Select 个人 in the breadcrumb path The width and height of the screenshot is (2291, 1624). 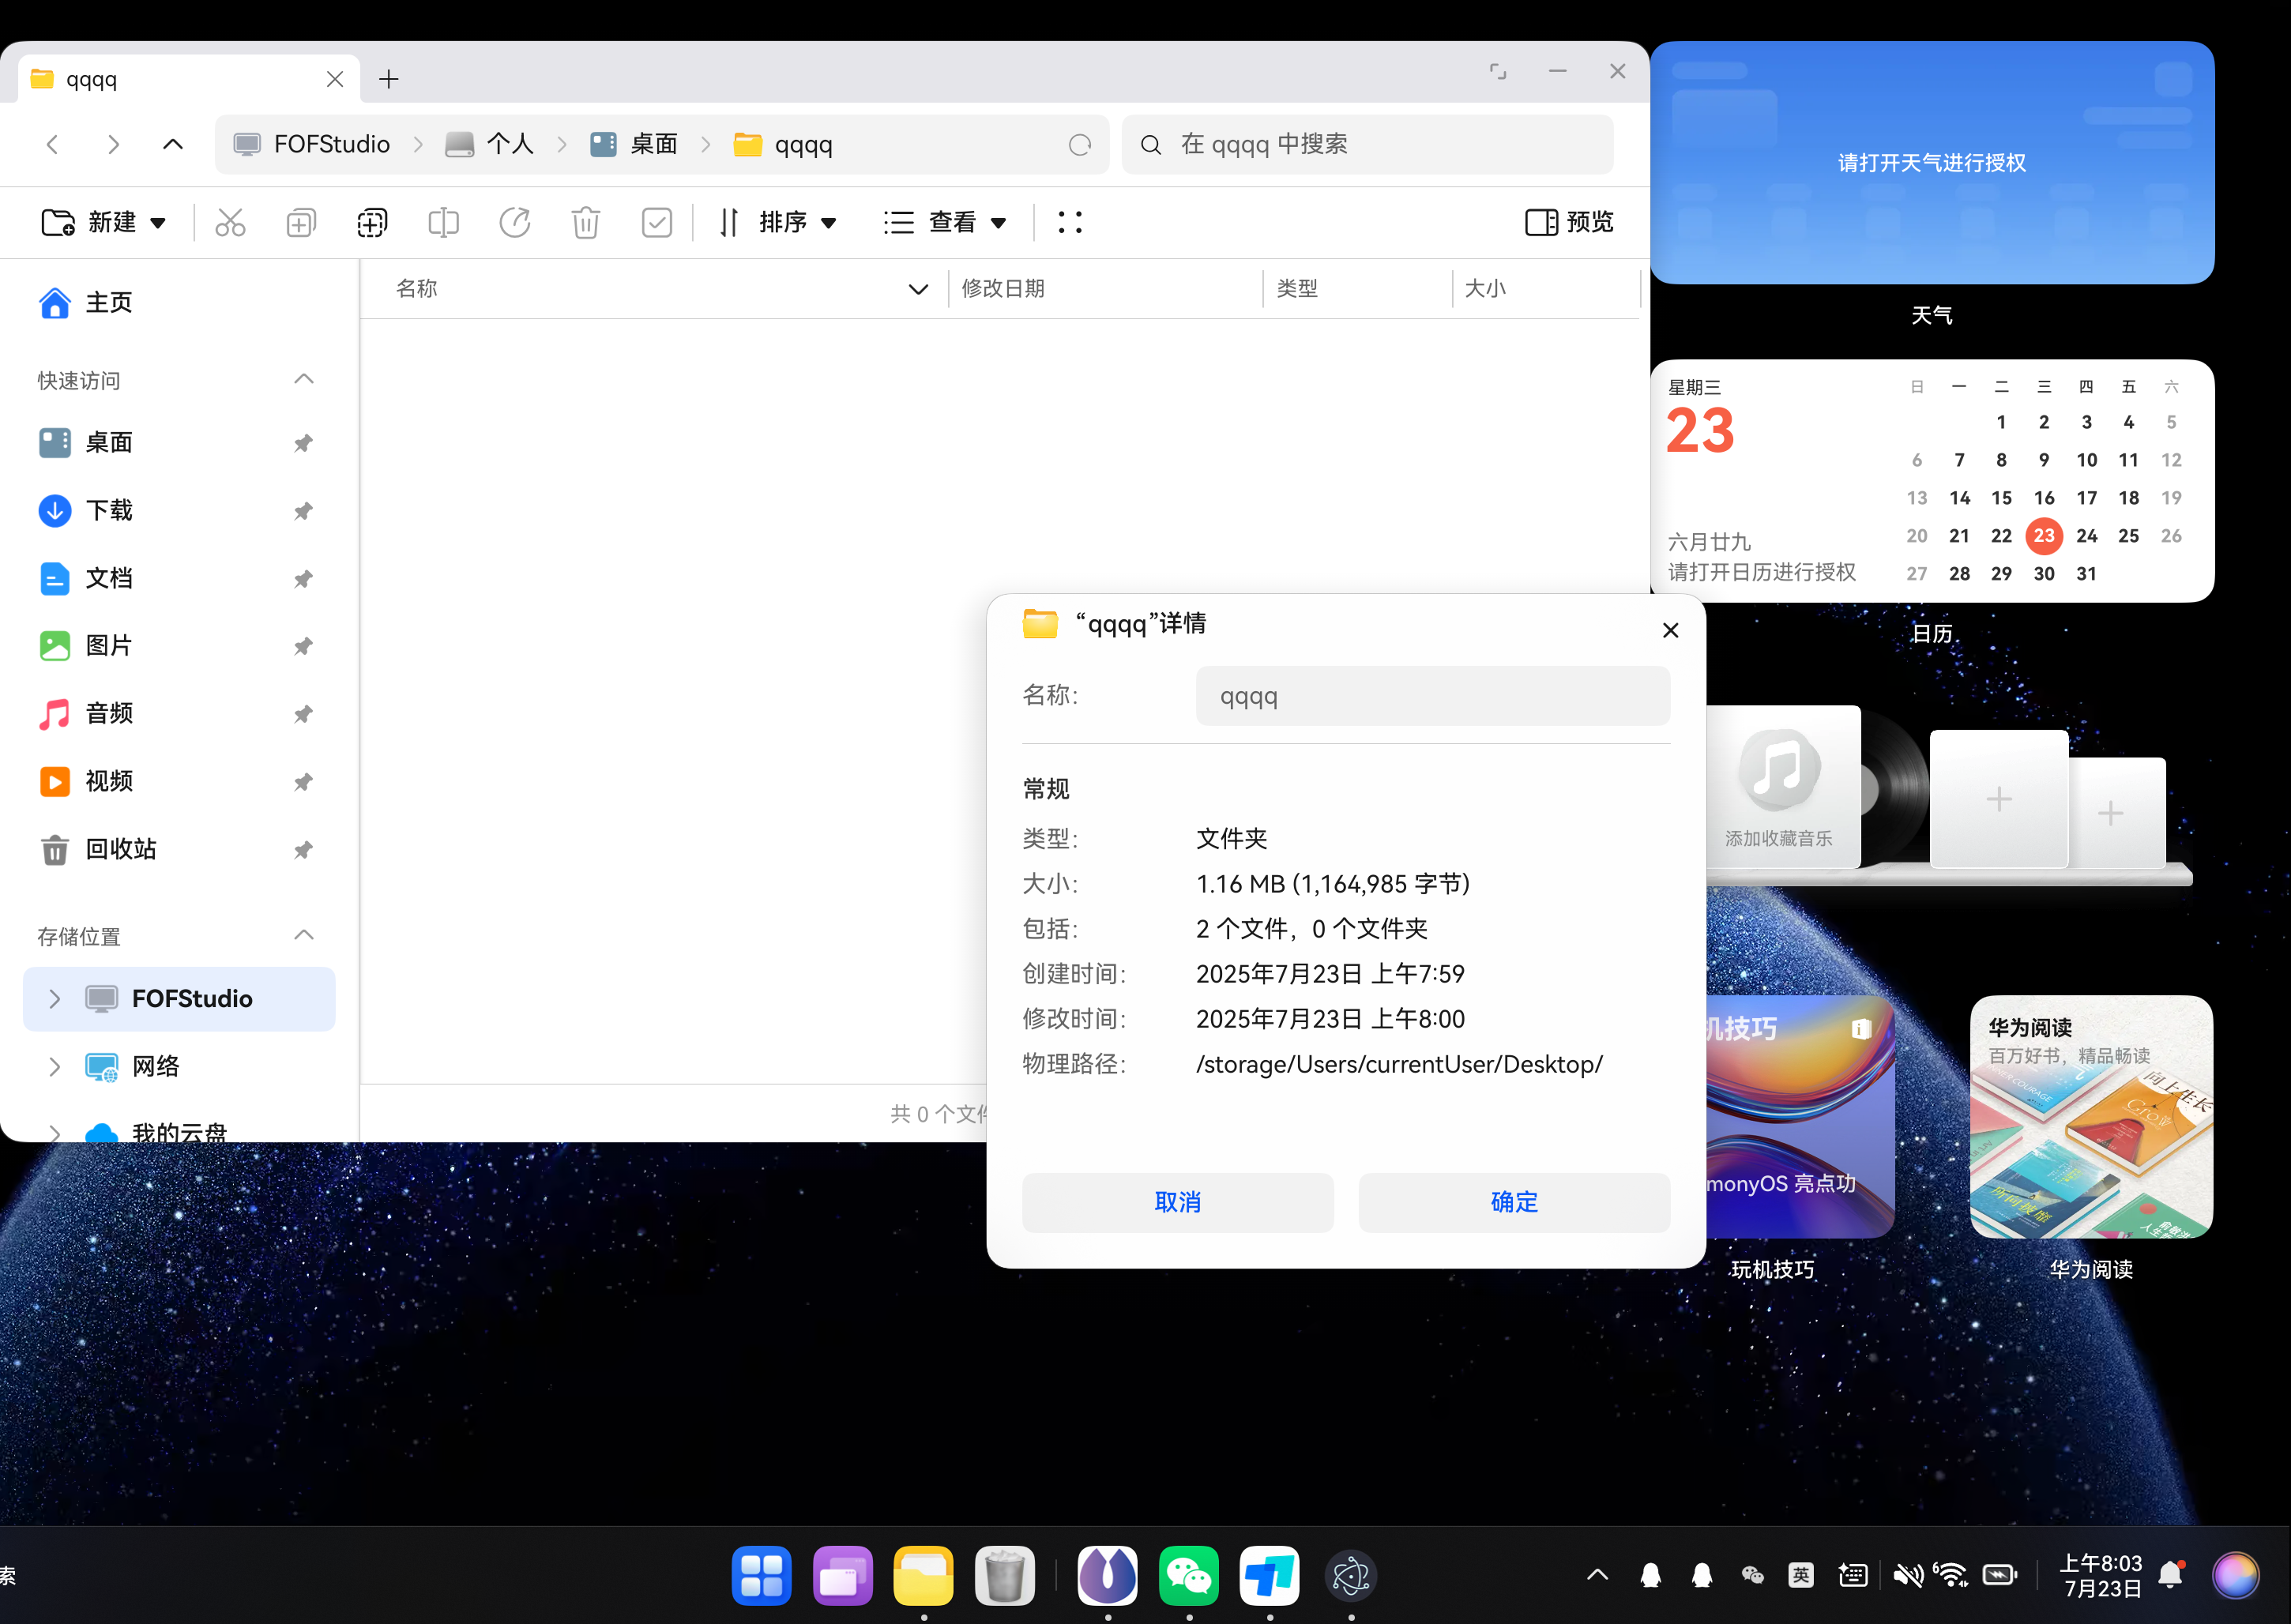(x=490, y=144)
